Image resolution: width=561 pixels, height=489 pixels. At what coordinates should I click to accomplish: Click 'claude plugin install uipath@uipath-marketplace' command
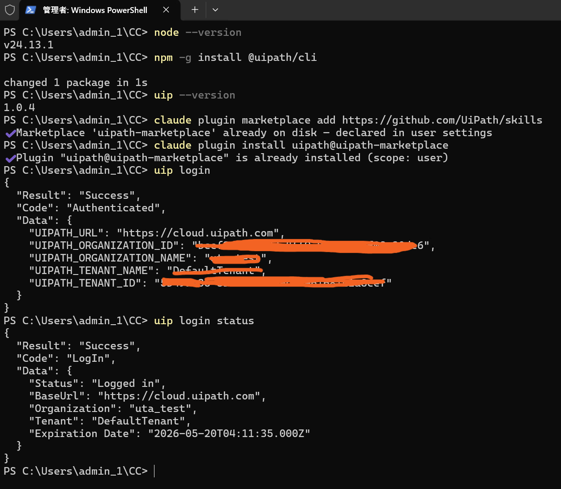pyautogui.click(x=301, y=145)
